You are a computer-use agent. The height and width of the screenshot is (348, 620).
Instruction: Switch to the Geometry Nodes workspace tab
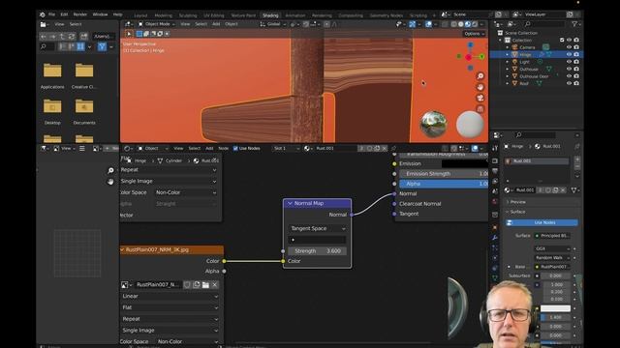coord(387,15)
